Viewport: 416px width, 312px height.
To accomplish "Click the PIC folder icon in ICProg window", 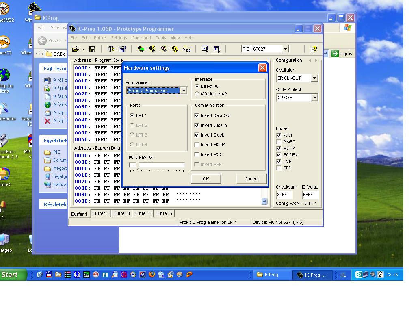I will 48,152.
